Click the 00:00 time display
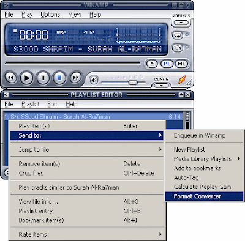 (x=34, y=35)
